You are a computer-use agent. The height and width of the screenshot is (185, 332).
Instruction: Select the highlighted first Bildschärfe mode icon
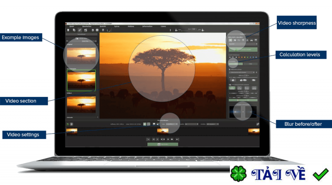(x=230, y=40)
